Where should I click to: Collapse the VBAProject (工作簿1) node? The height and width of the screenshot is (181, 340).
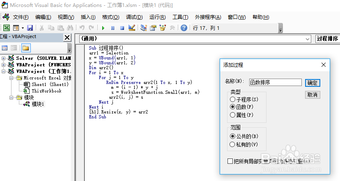pos(3,71)
